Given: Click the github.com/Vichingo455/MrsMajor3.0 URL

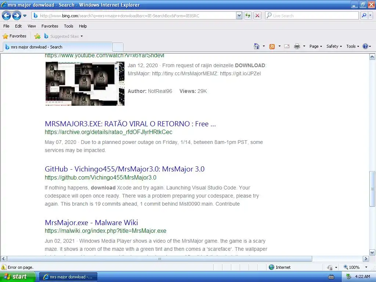Looking at the screenshot, I should click(x=101, y=178).
